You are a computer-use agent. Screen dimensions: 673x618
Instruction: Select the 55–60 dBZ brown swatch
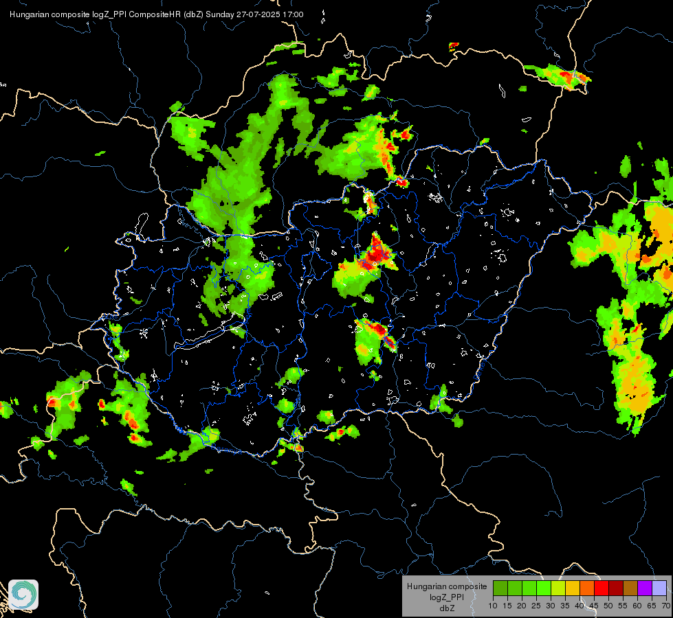coord(630,588)
